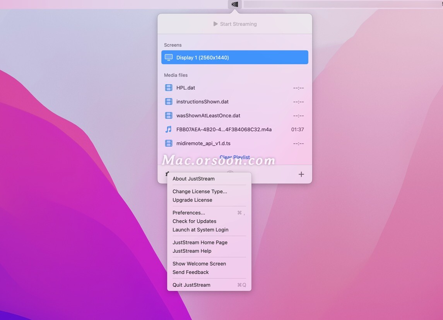The image size is (443, 320).
Task: Select Display 1 (2560x1440) screen
Action: (x=235, y=57)
